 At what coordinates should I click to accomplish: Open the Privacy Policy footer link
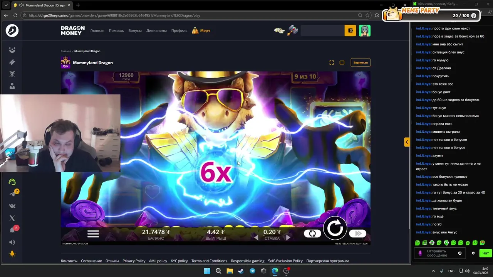point(134,261)
